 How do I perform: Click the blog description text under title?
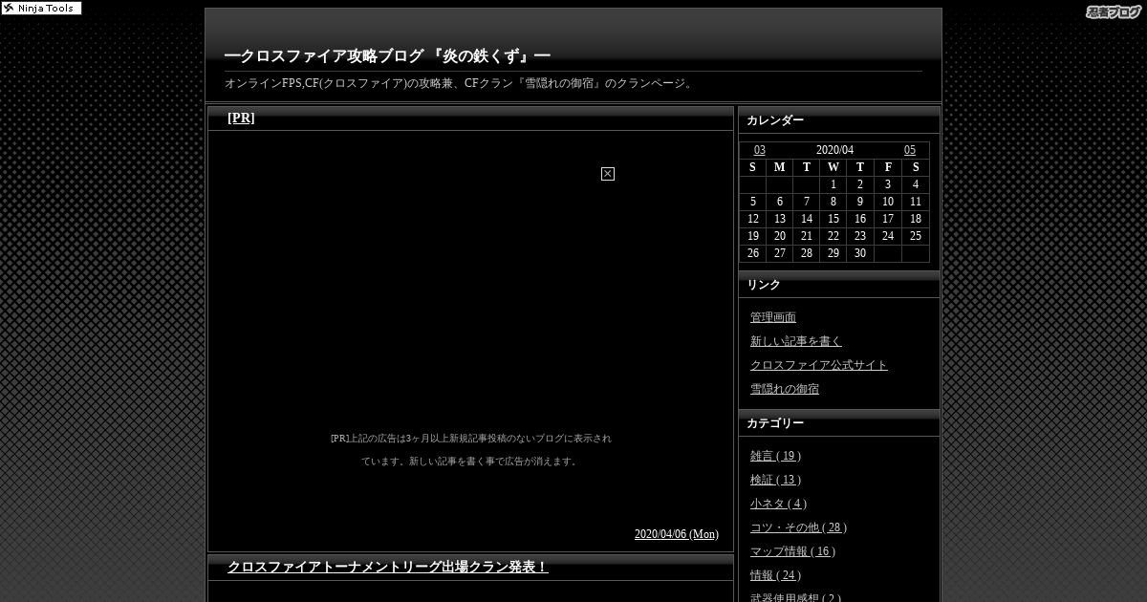460,83
